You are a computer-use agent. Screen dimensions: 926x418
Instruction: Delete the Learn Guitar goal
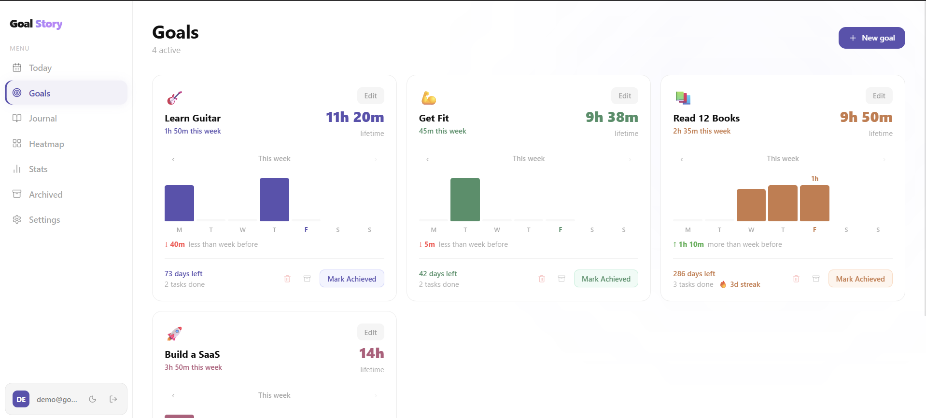[x=287, y=279]
